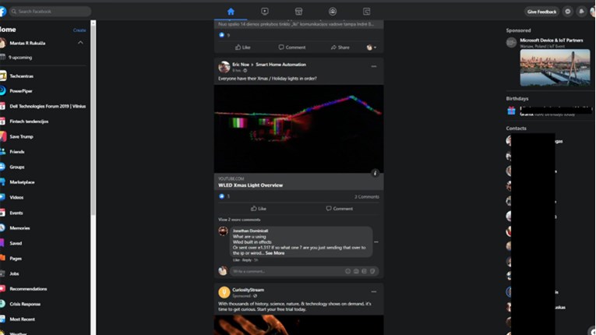The image size is (596, 335).
Task: Insert emoji in comment box
Action: [x=347, y=271]
